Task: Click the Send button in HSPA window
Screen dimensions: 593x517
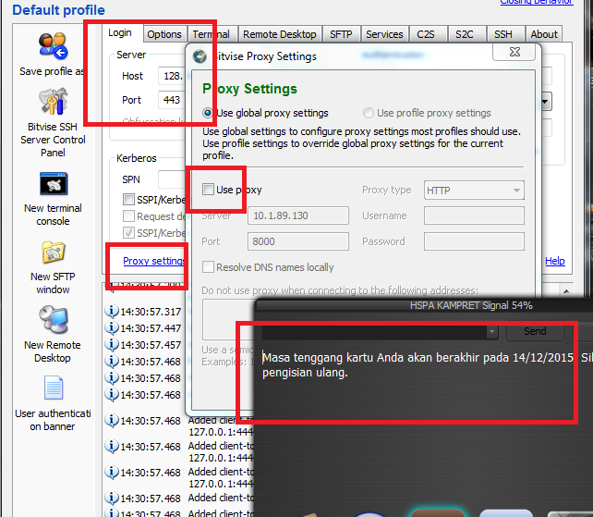Action: [535, 331]
